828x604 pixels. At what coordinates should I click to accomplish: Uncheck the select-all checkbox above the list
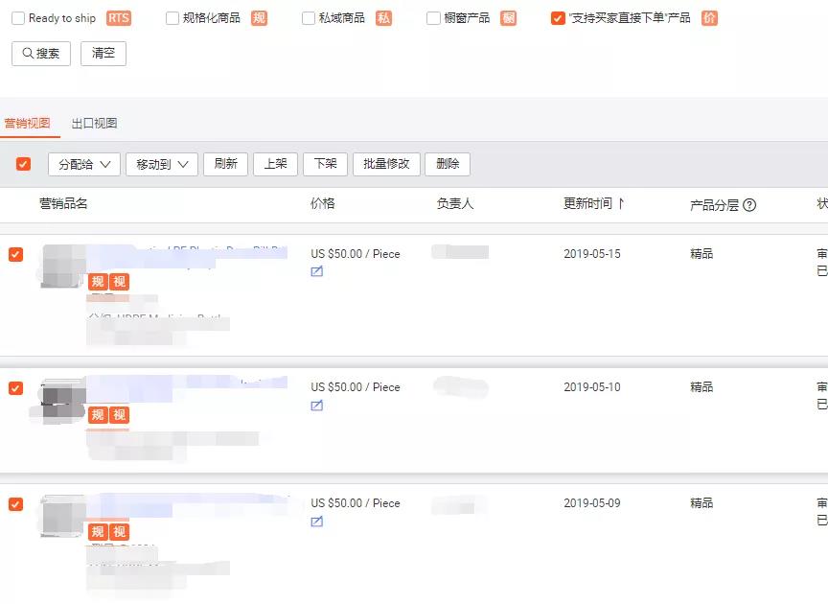[x=23, y=164]
